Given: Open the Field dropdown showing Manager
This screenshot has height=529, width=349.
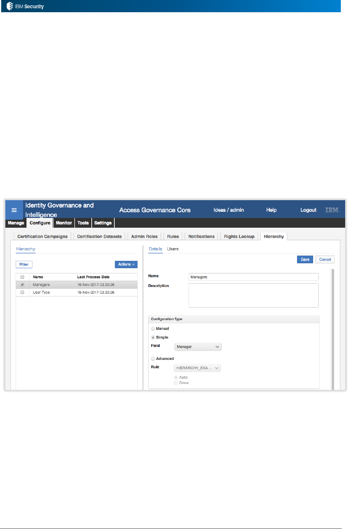Looking at the screenshot, I should [x=198, y=347].
